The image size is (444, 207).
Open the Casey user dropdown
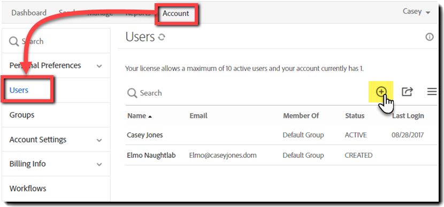click(416, 12)
